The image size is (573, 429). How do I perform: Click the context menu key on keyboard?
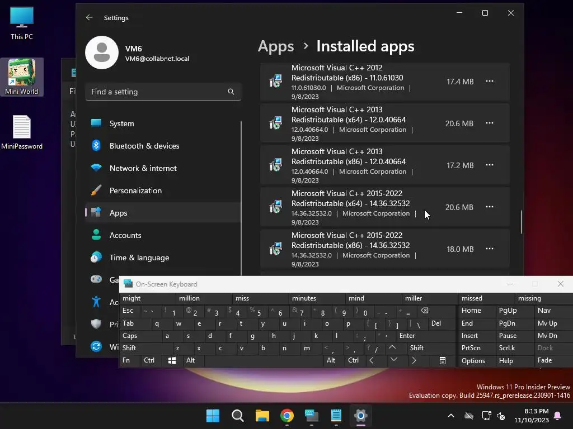click(443, 360)
